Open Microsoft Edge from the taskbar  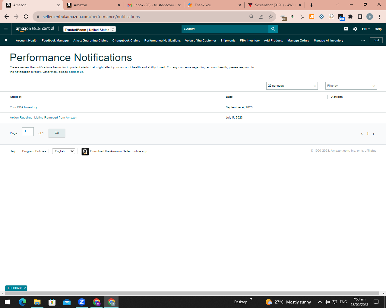[23, 302]
